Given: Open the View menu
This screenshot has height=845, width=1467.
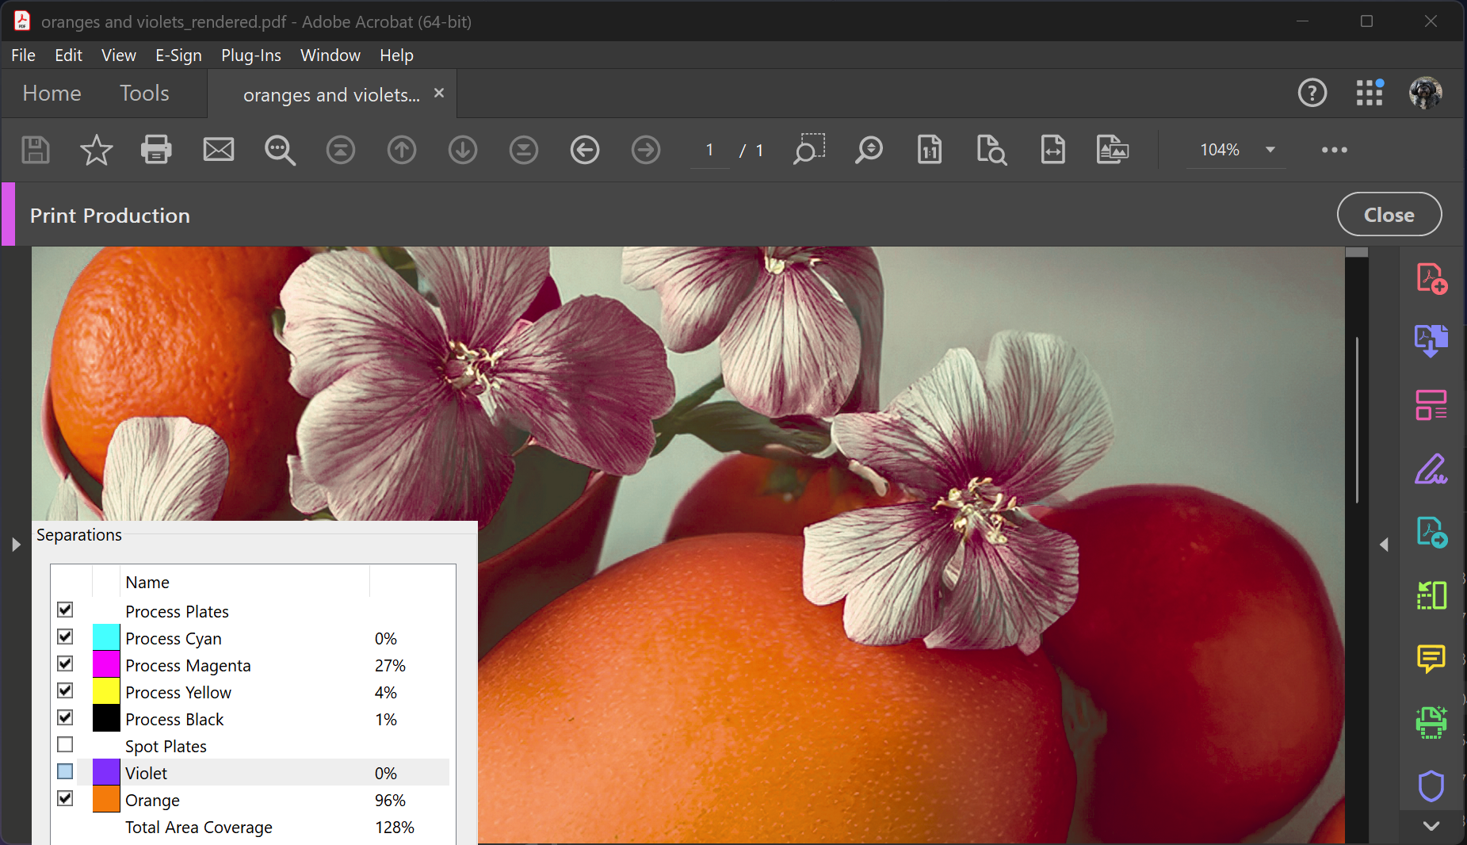Looking at the screenshot, I should pos(119,55).
